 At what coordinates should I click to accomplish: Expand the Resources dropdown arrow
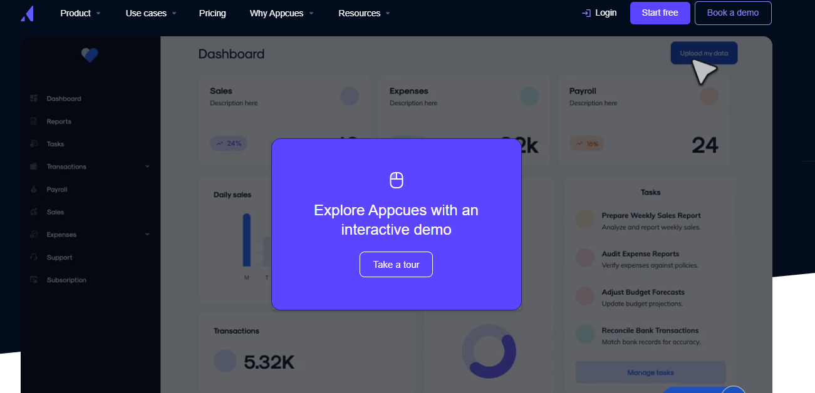(x=387, y=13)
